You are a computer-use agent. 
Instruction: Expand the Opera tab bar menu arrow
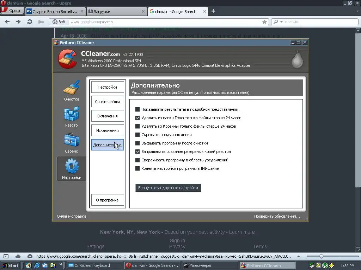coord(357,11)
